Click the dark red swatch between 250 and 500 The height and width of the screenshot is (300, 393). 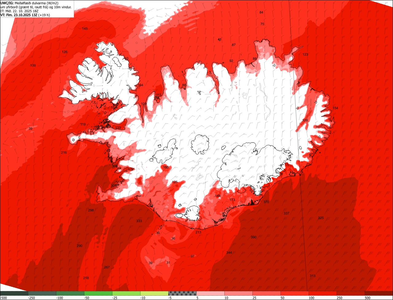(x=351, y=293)
